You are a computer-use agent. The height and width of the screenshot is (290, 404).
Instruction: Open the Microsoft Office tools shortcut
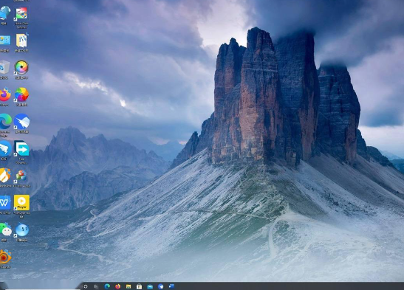21,176
